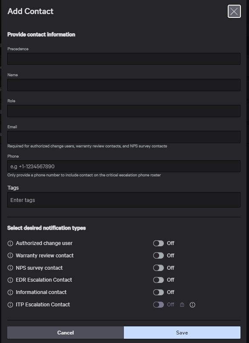249x343 pixels.
Task: Click info icon right of the lock icon
Action: point(192,305)
